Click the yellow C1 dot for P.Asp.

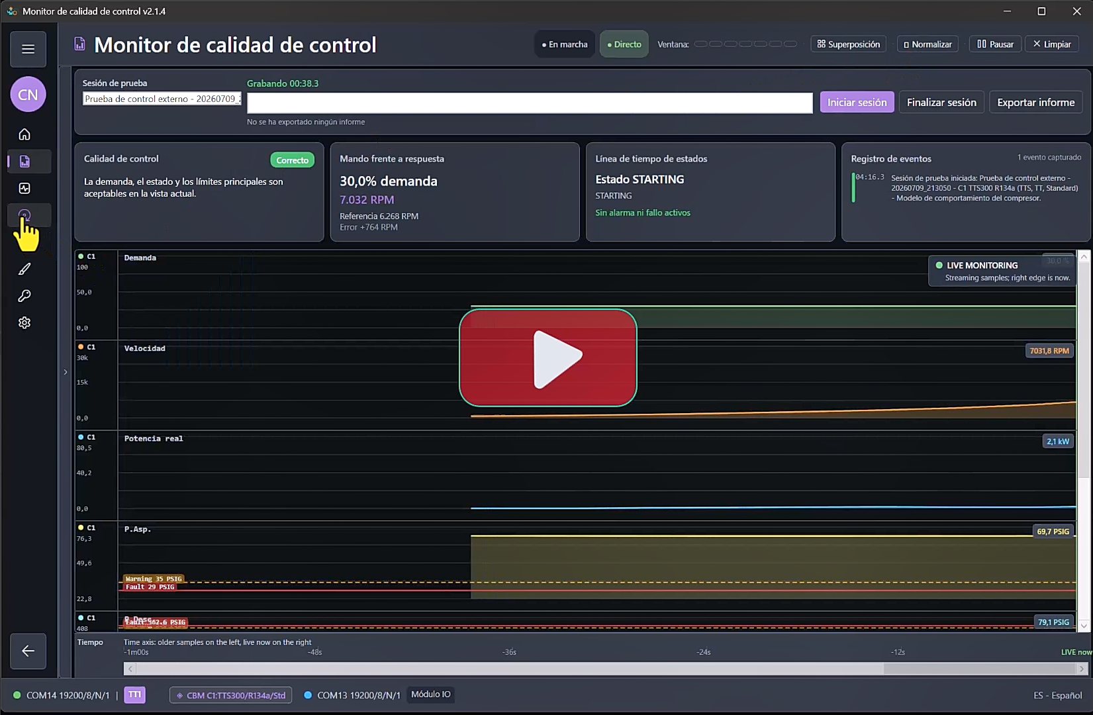81,528
